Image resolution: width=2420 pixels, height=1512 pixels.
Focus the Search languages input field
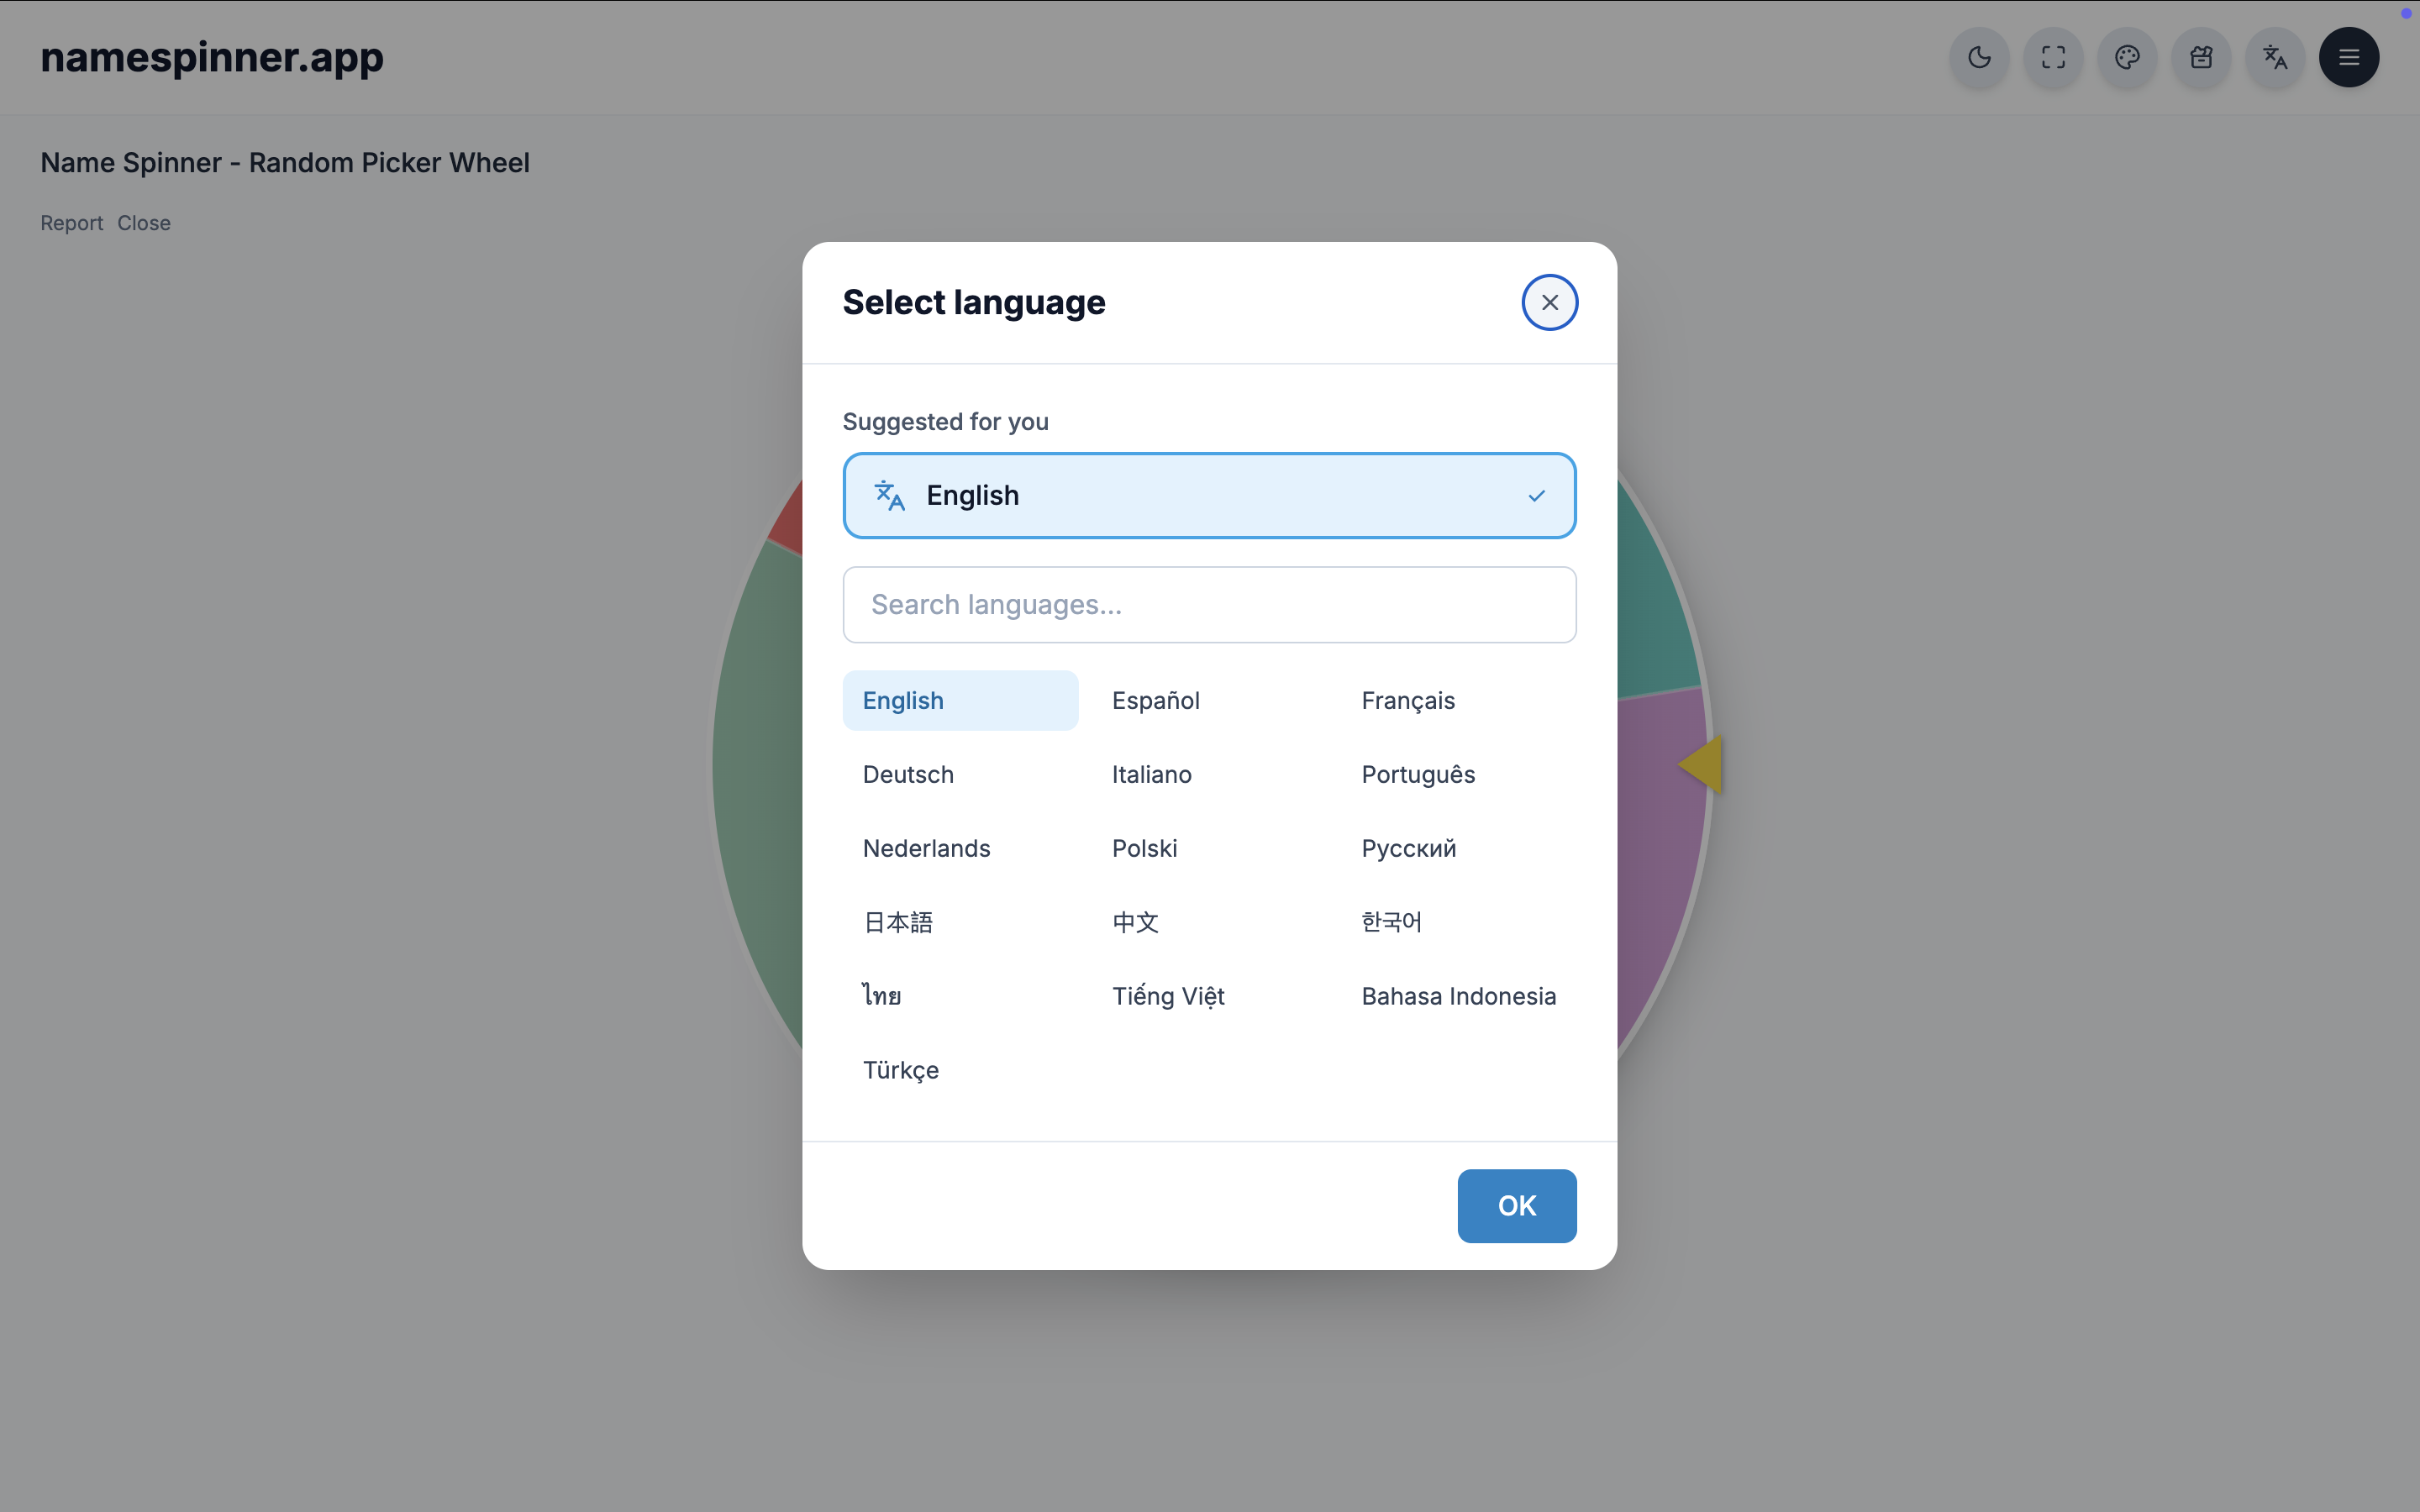(1209, 605)
